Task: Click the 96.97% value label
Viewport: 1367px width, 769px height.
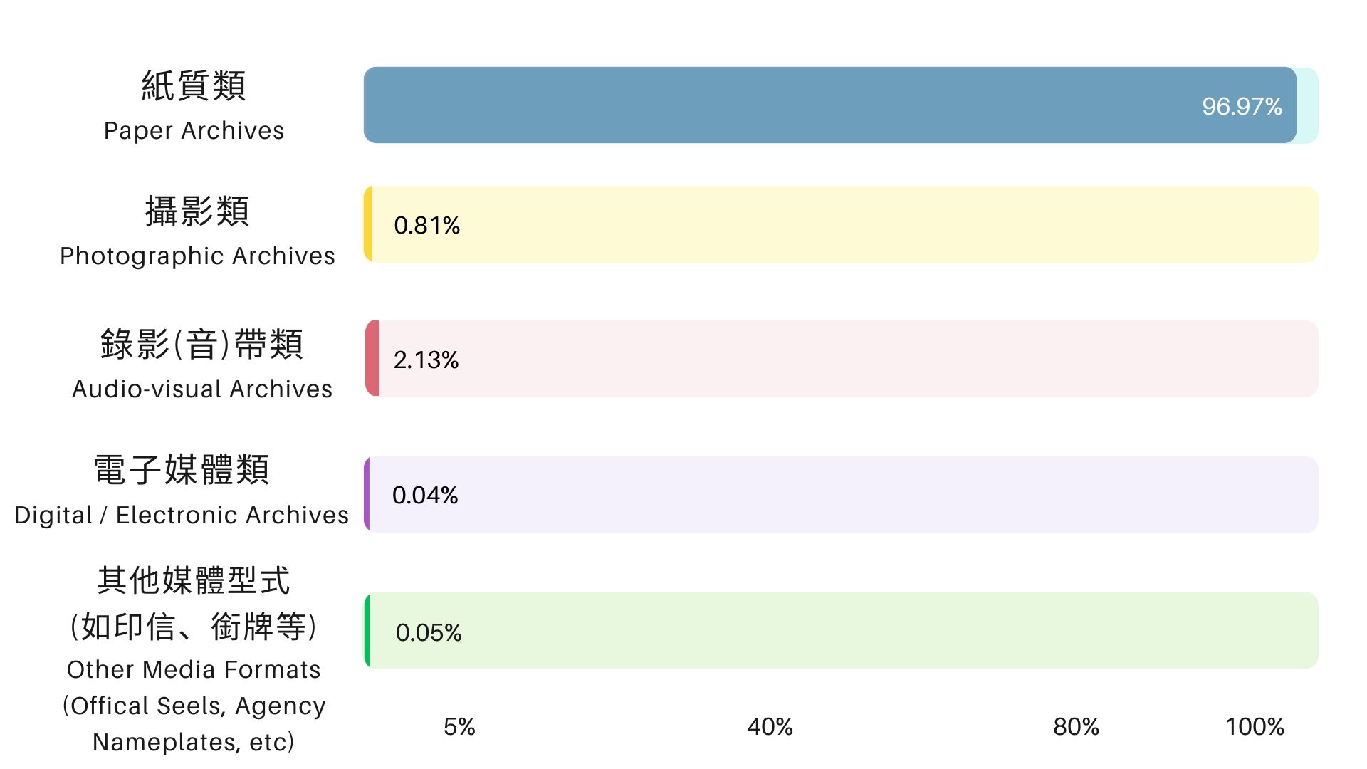Action: (x=1242, y=107)
